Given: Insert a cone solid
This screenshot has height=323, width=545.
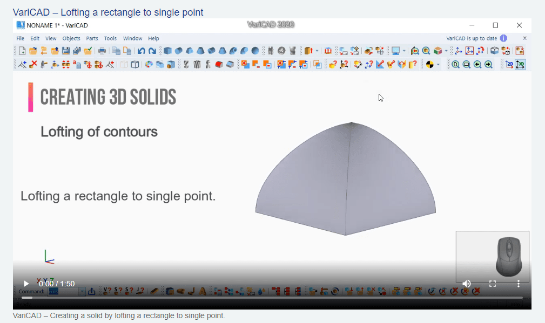Looking at the screenshot, I should (200, 51).
